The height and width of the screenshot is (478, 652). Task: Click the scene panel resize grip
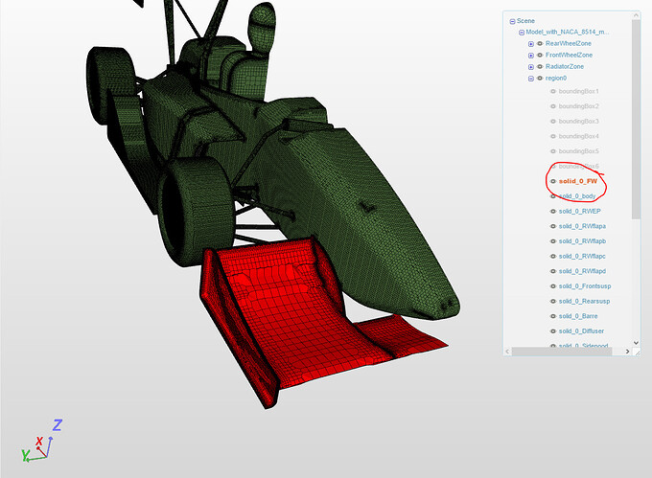[x=637, y=353]
